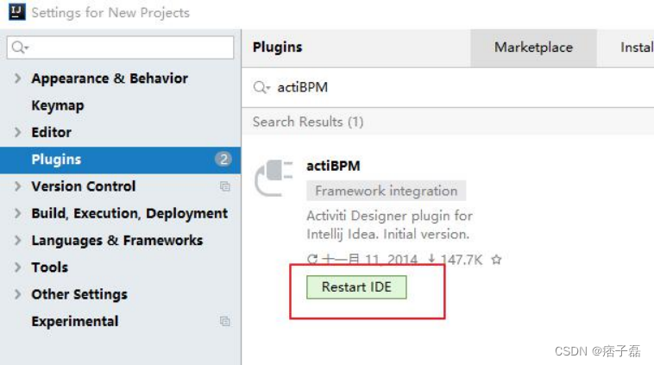Open the Installed plugins tab
Image resolution: width=654 pixels, height=365 pixels.
click(636, 48)
